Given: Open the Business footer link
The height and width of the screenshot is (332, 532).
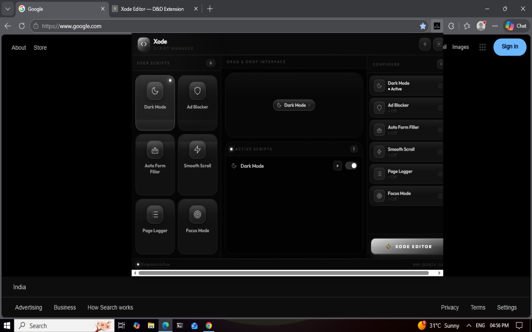Looking at the screenshot, I should coord(65,308).
